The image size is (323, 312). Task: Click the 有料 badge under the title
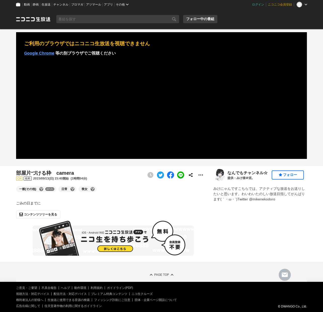pos(28,179)
